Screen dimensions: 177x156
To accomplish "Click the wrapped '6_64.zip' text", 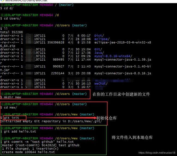I will pos(8,46).
